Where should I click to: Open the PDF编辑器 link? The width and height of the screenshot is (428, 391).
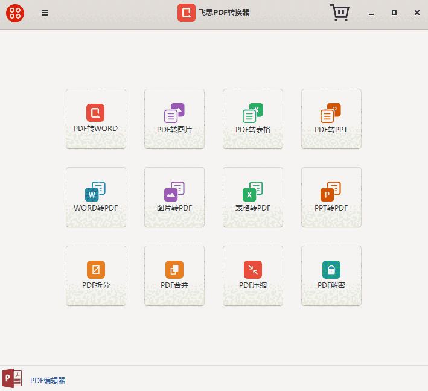[48, 380]
